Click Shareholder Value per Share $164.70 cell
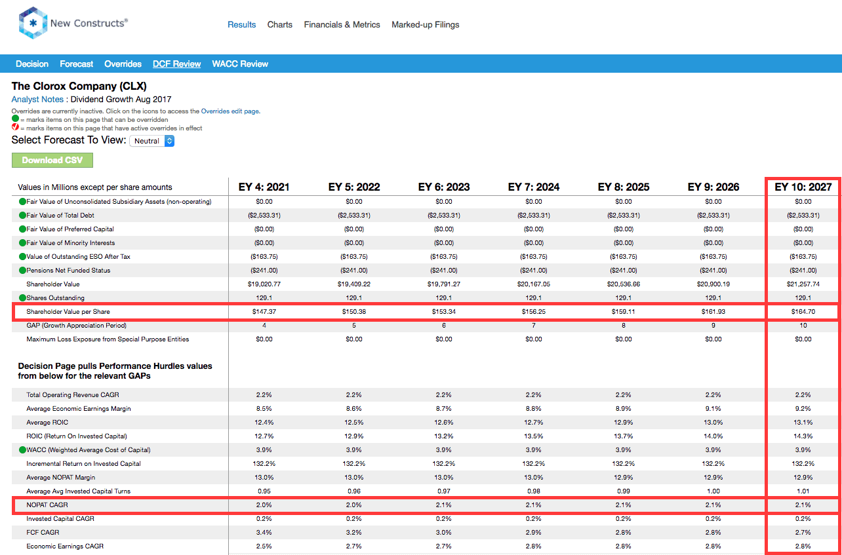 (803, 312)
